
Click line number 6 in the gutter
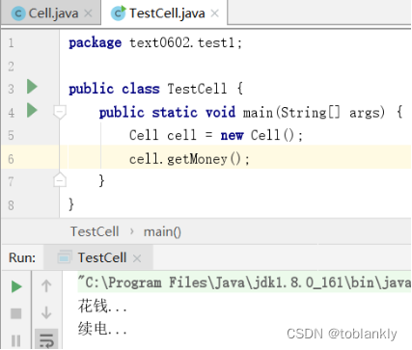point(12,159)
